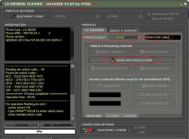The height and width of the screenshot is (139, 189).
Task: Click READ SIM UNLOCK CODE button
Action: (132, 60)
